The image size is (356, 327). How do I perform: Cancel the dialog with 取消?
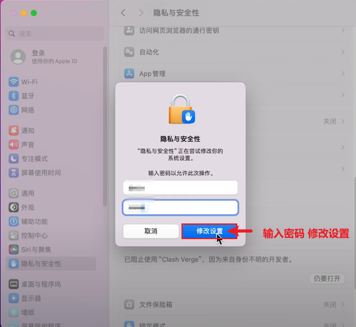pos(151,231)
